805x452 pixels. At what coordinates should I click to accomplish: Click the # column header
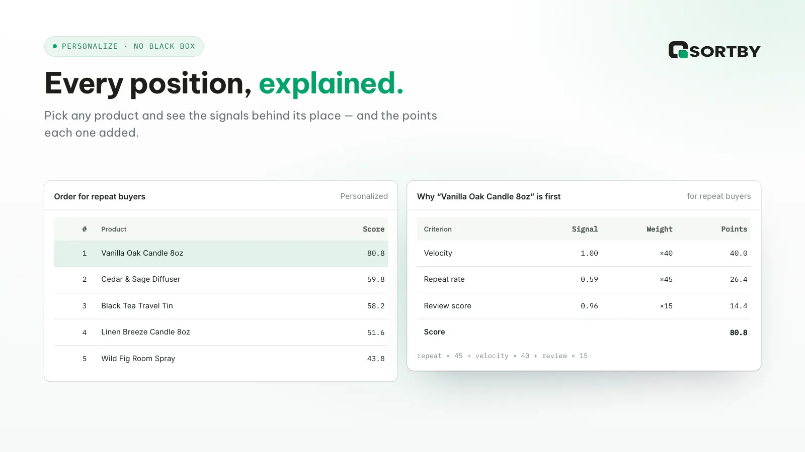click(85, 229)
